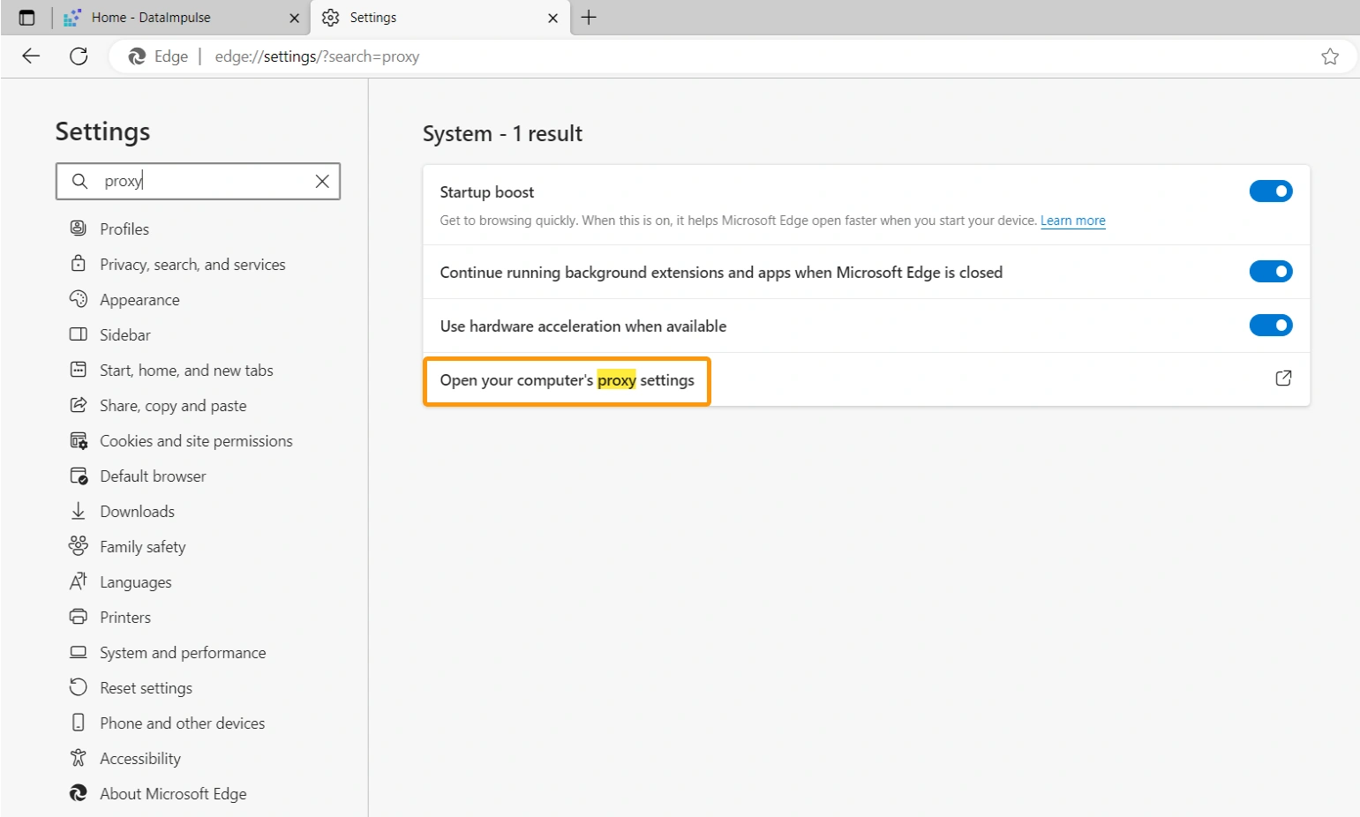Open the tab actions menu icon
1360x817 pixels.
click(x=26, y=18)
